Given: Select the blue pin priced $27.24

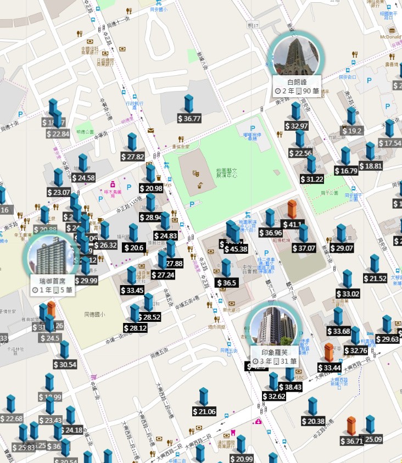Looking at the screenshot, I should (162, 260).
